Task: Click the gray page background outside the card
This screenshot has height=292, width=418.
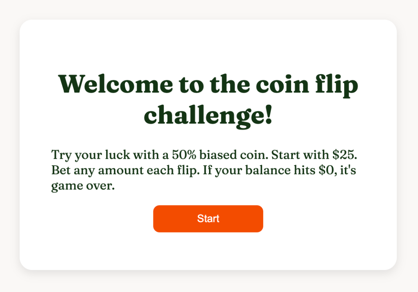Action: (x=8, y=281)
